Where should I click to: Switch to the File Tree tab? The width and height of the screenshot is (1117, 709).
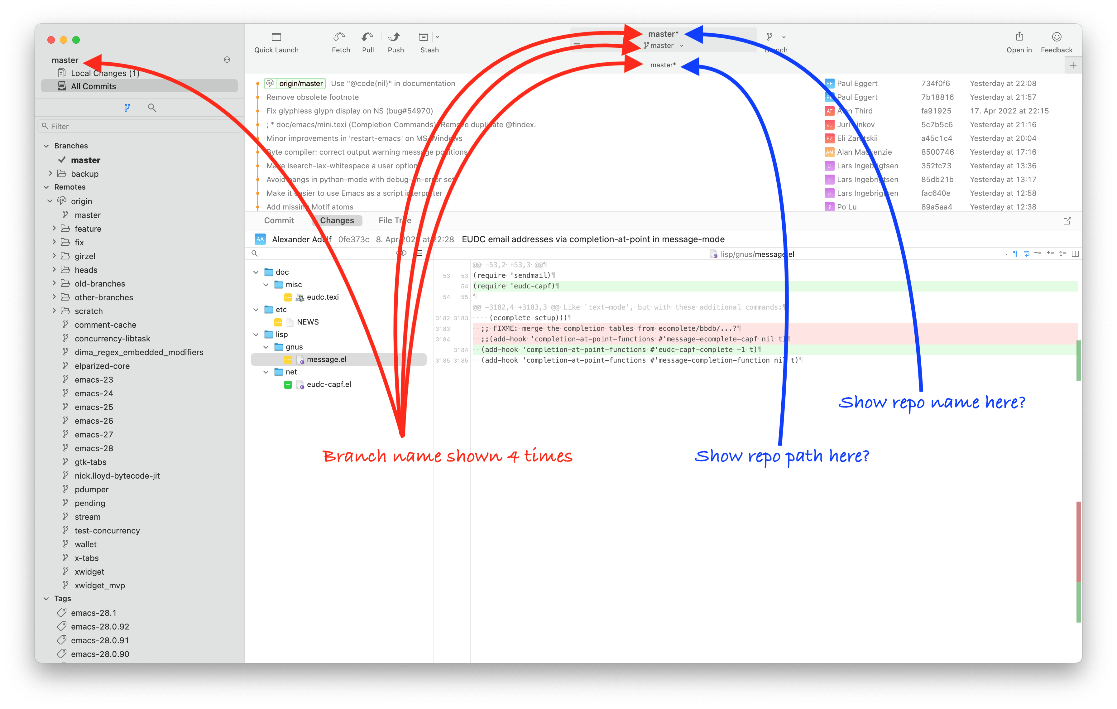395,220
